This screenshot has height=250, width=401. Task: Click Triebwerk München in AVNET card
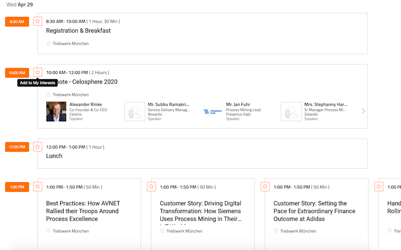click(70, 231)
